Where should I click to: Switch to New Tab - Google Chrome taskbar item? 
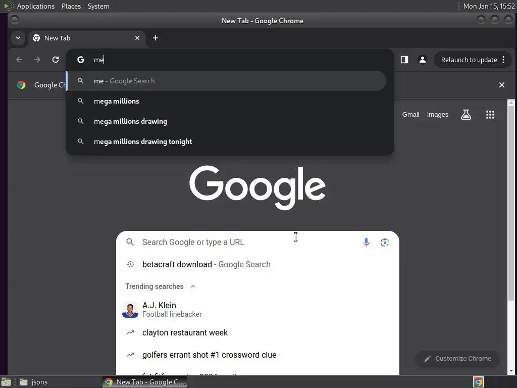[145, 382]
